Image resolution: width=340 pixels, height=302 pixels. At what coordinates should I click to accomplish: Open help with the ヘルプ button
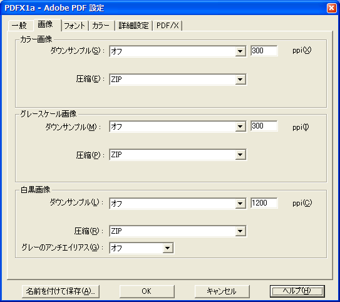pos(297,291)
